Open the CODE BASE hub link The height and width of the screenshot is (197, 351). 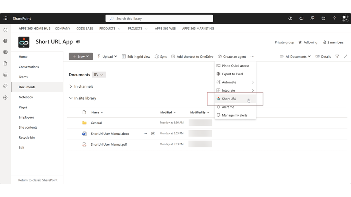[x=85, y=29]
